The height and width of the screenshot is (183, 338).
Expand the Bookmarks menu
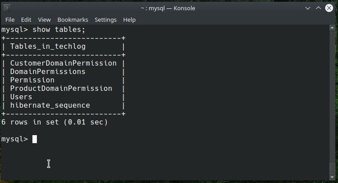(73, 20)
